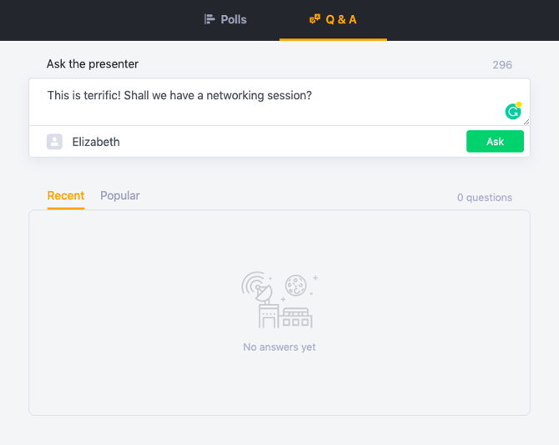Select the Q & A tab

coord(333,19)
